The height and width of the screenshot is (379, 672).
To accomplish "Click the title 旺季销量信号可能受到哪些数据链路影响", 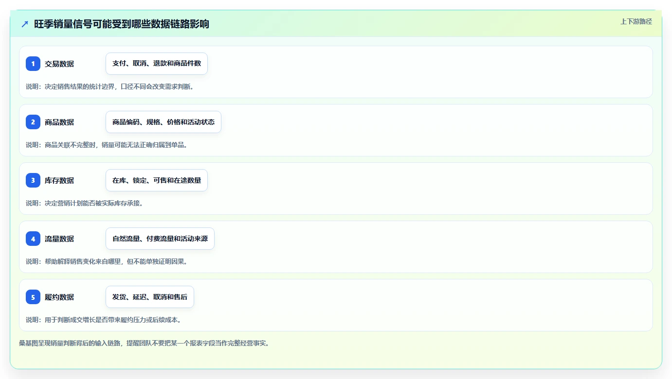I will (122, 24).
